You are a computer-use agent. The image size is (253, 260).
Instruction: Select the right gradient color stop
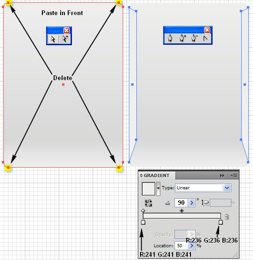(x=221, y=222)
